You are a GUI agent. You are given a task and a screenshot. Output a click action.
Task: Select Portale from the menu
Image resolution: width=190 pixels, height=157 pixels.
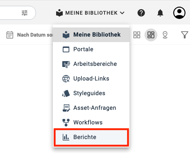pyautogui.click(x=91, y=49)
